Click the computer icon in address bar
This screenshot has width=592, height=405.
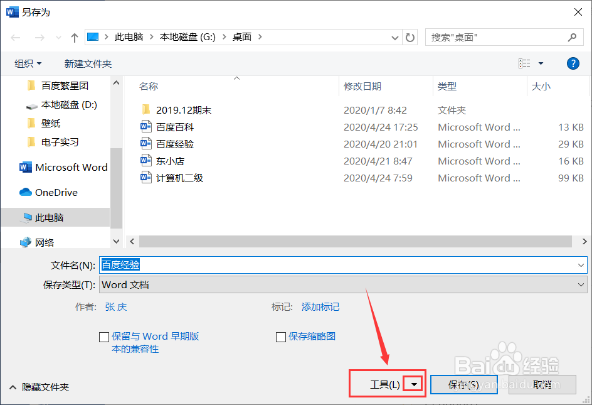point(93,36)
